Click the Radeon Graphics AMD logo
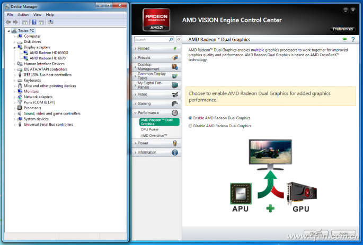 click(156, 20)
